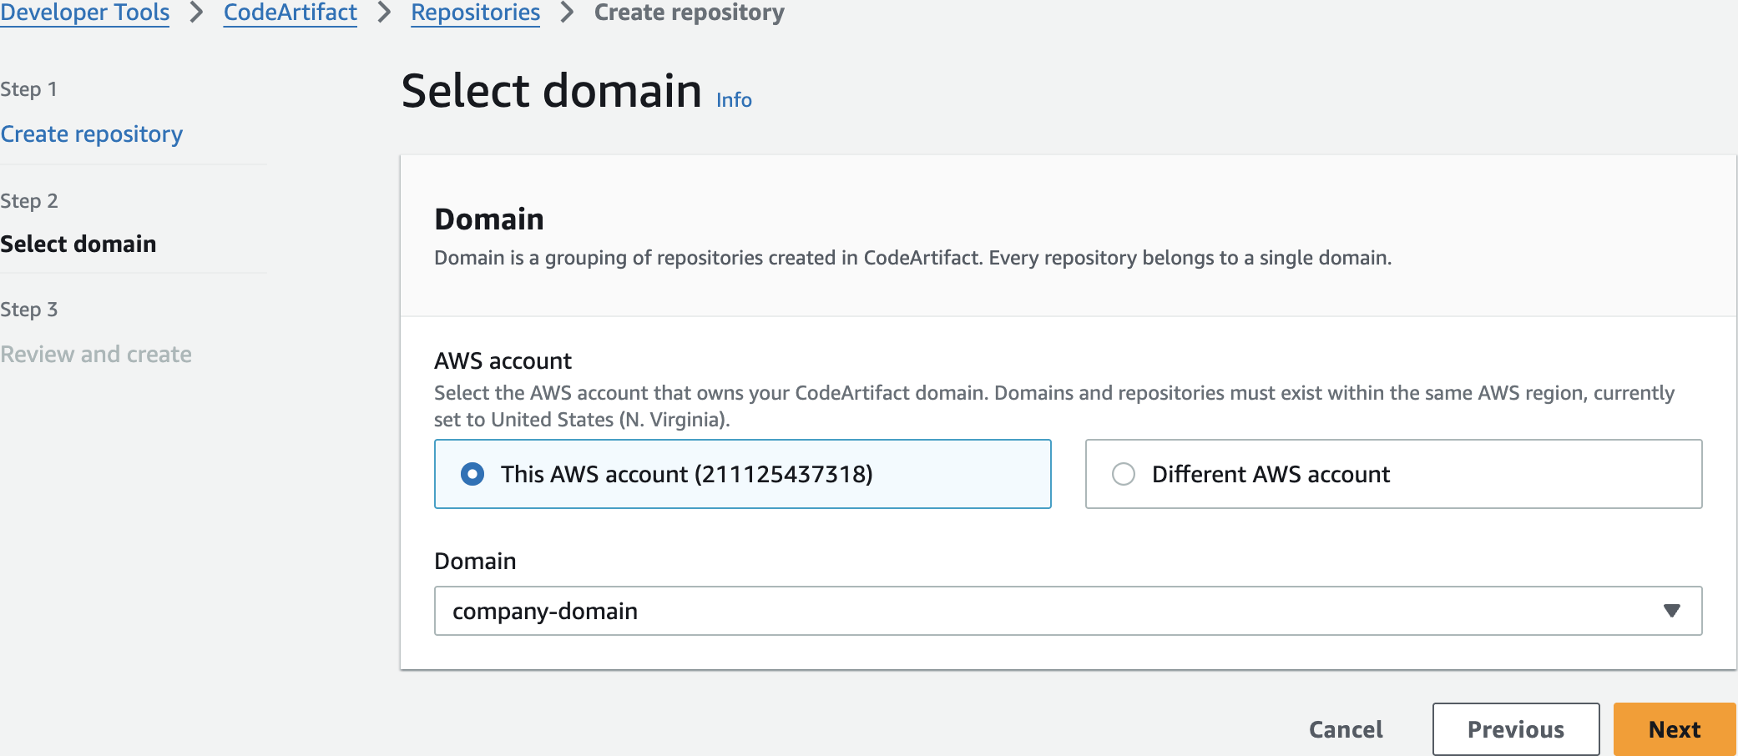Screen dimensions: 1738x756
Task: Click the chevron after Repositories breadcrumb
Action: click(567, 13)
